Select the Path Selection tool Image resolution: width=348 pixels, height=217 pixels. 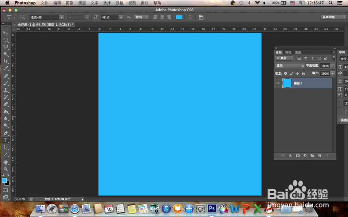coord(6,148)
